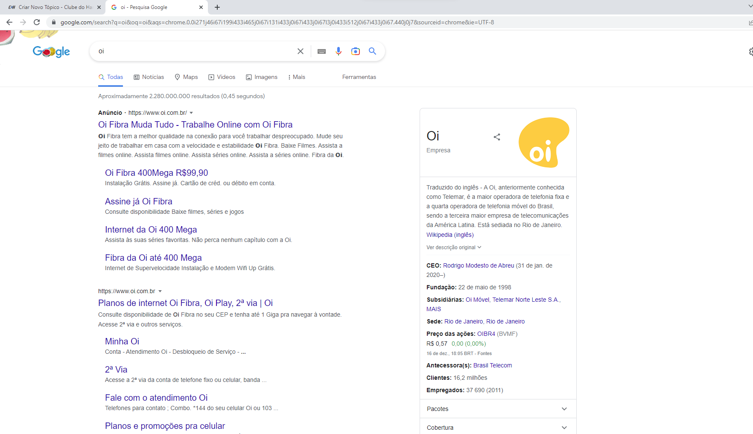This screenshot has height=434, width=753.
Task: Click the magnifying glass search button
Action: [x=373, y=51]
